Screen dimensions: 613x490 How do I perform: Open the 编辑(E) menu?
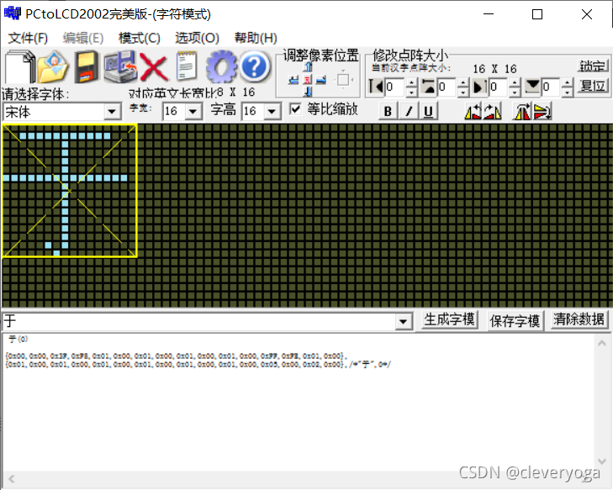tap(83, 38)
